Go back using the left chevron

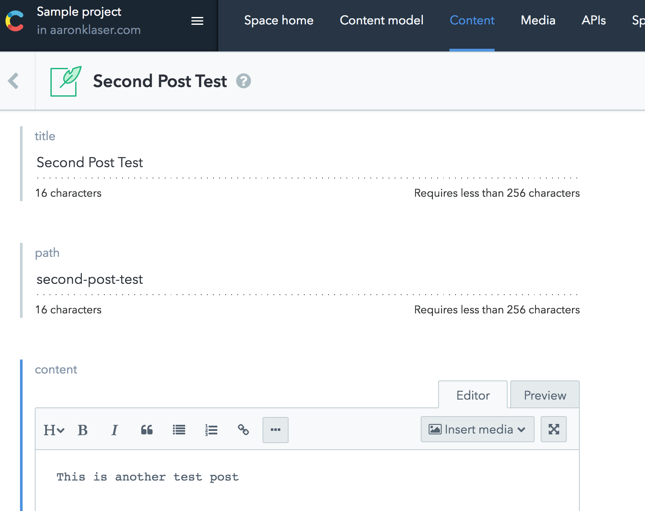(14, 81)
